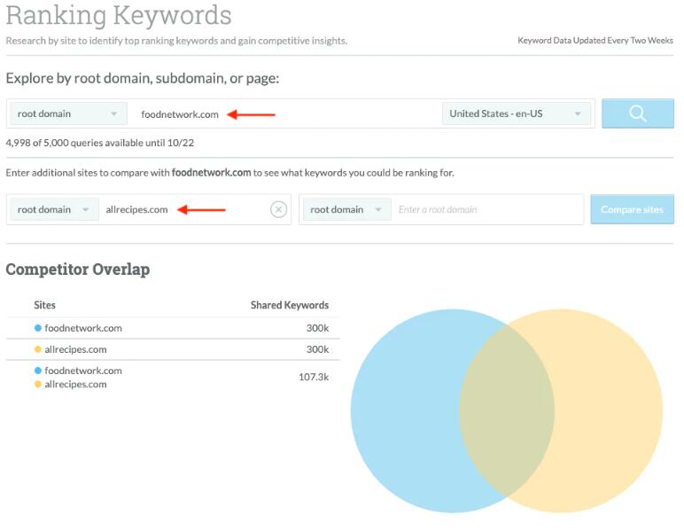Click the blue dot in single foodnetwork.com row

click(38, 328)
